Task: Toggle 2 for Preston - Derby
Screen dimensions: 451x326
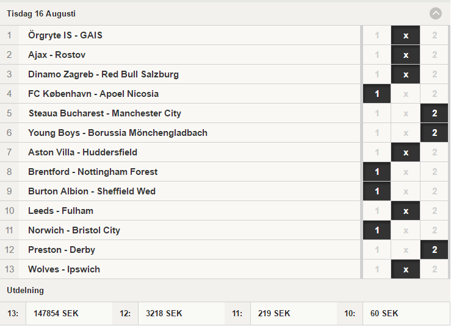Action: [x=435, y=250]
